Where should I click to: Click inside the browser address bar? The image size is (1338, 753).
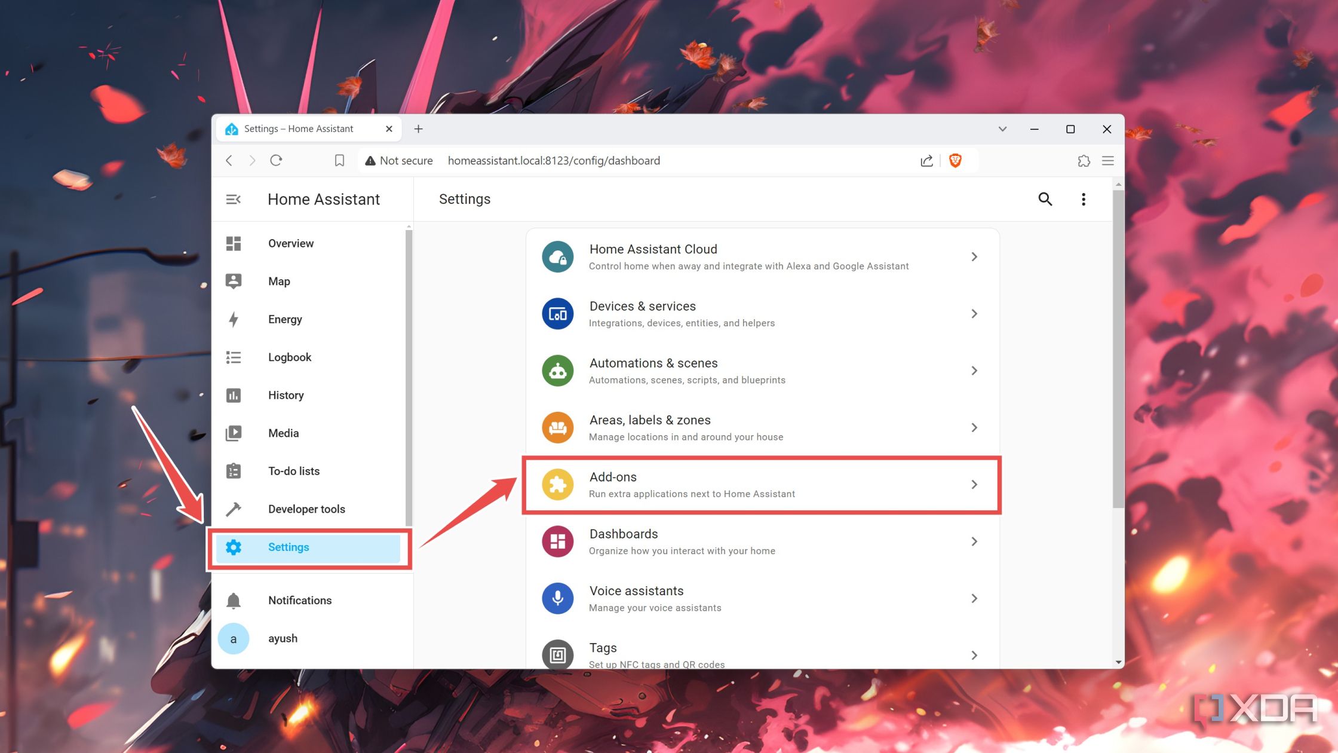(x=657, y=160)
